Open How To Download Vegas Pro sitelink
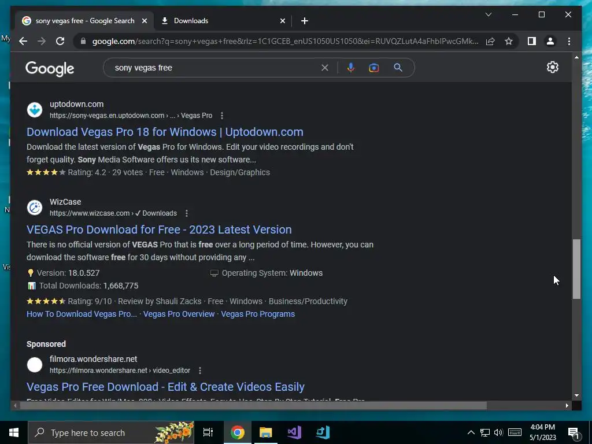The image size is (592, 444). click(82, 314)
